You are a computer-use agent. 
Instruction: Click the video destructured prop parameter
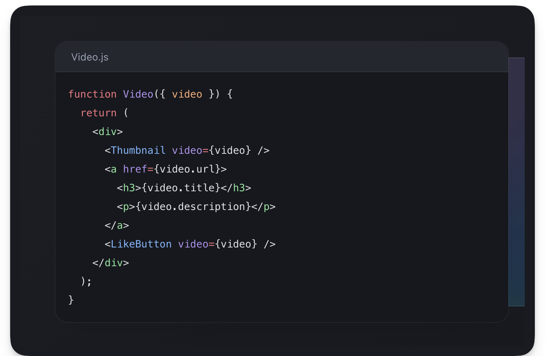187,94
